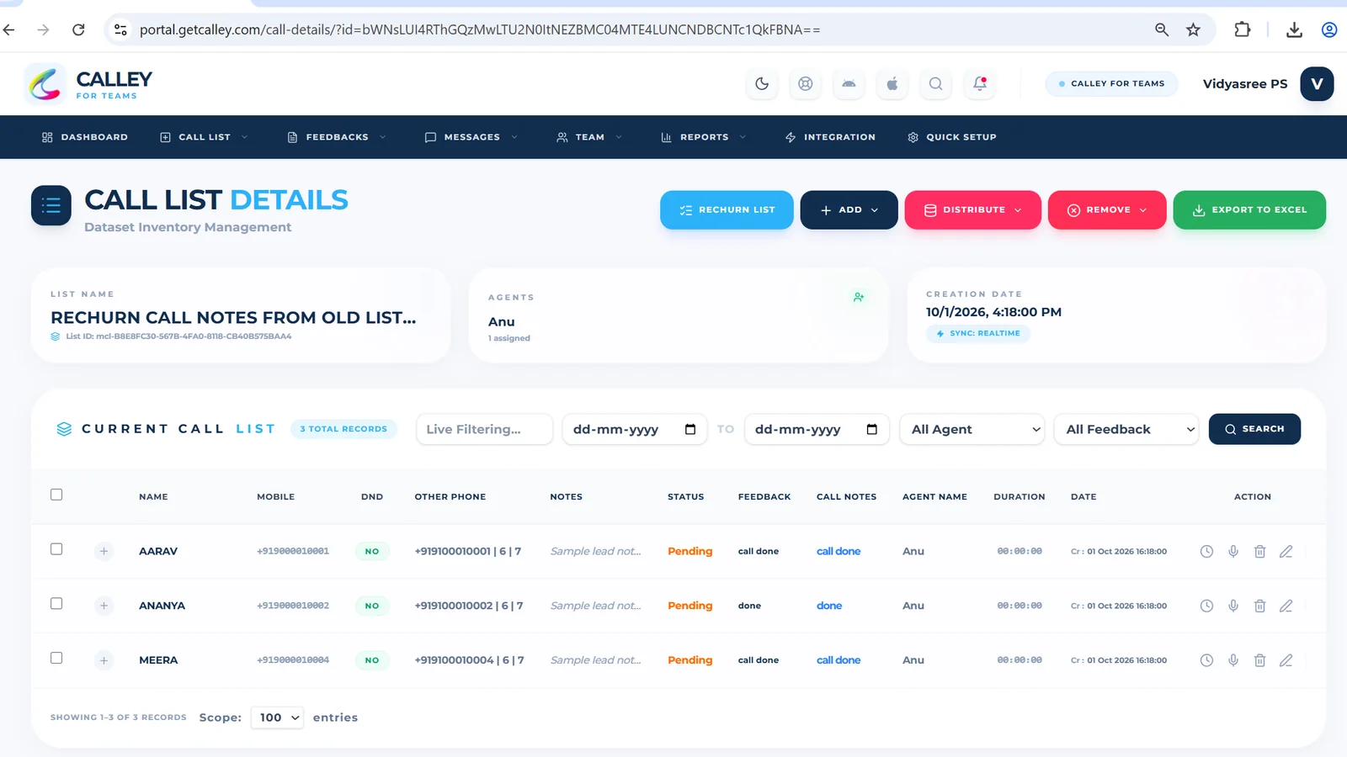Select the AARAV row checkbox
This screenshot has height=757, width=1347.
[56, 549]
